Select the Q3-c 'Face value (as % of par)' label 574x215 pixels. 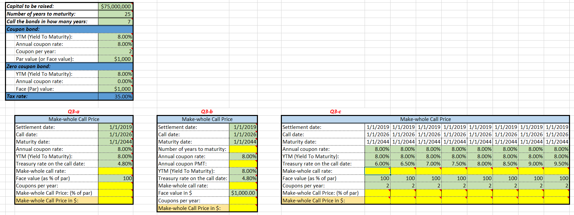pyautogui.click(x=309, y=178)
